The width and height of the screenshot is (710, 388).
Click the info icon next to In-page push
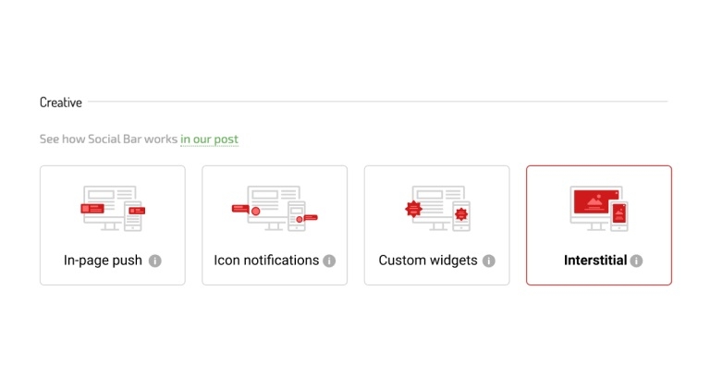[x=155, y=261]
